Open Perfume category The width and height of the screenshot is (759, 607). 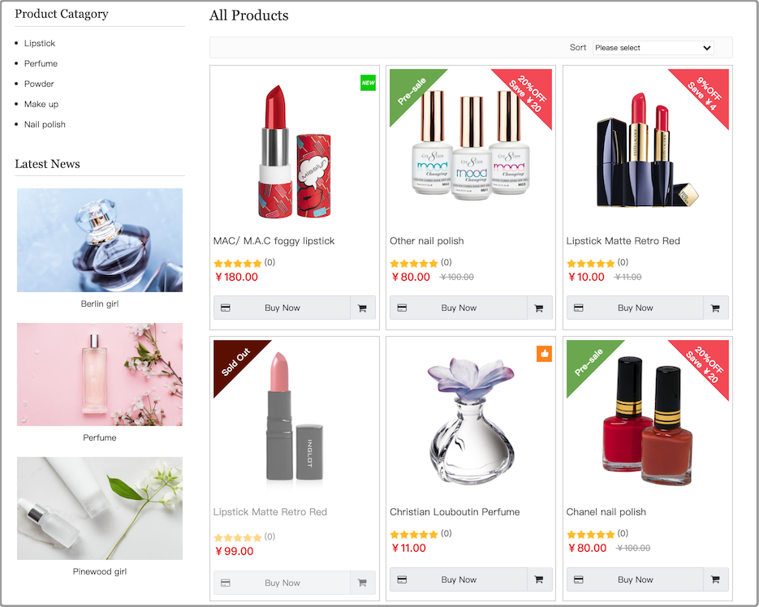coord(41,63)
